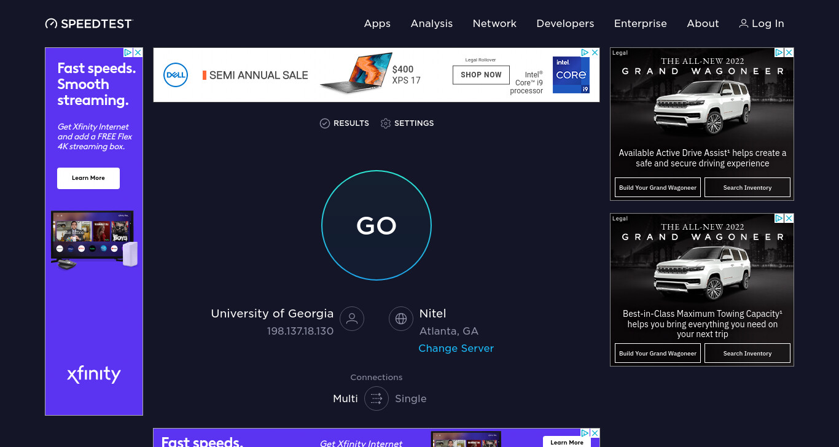
Task: Click the Legal label on the top Wagoneer ad
Action: [x=620, y=53]
